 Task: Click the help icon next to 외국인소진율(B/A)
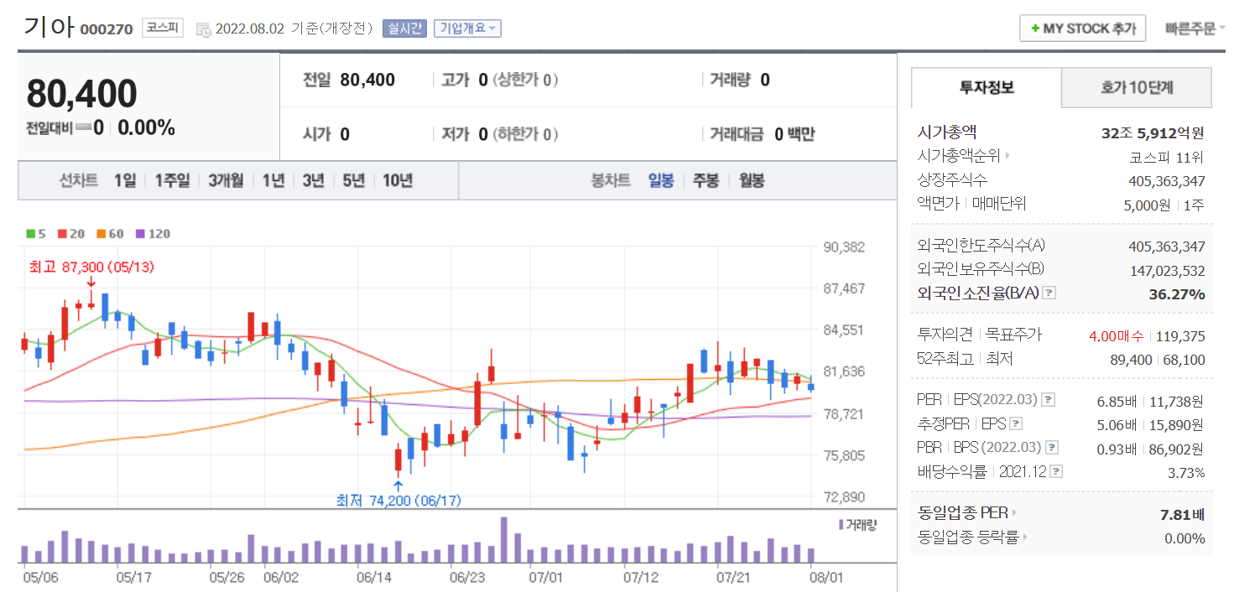pyautogui.click(x=1049, y=293)
